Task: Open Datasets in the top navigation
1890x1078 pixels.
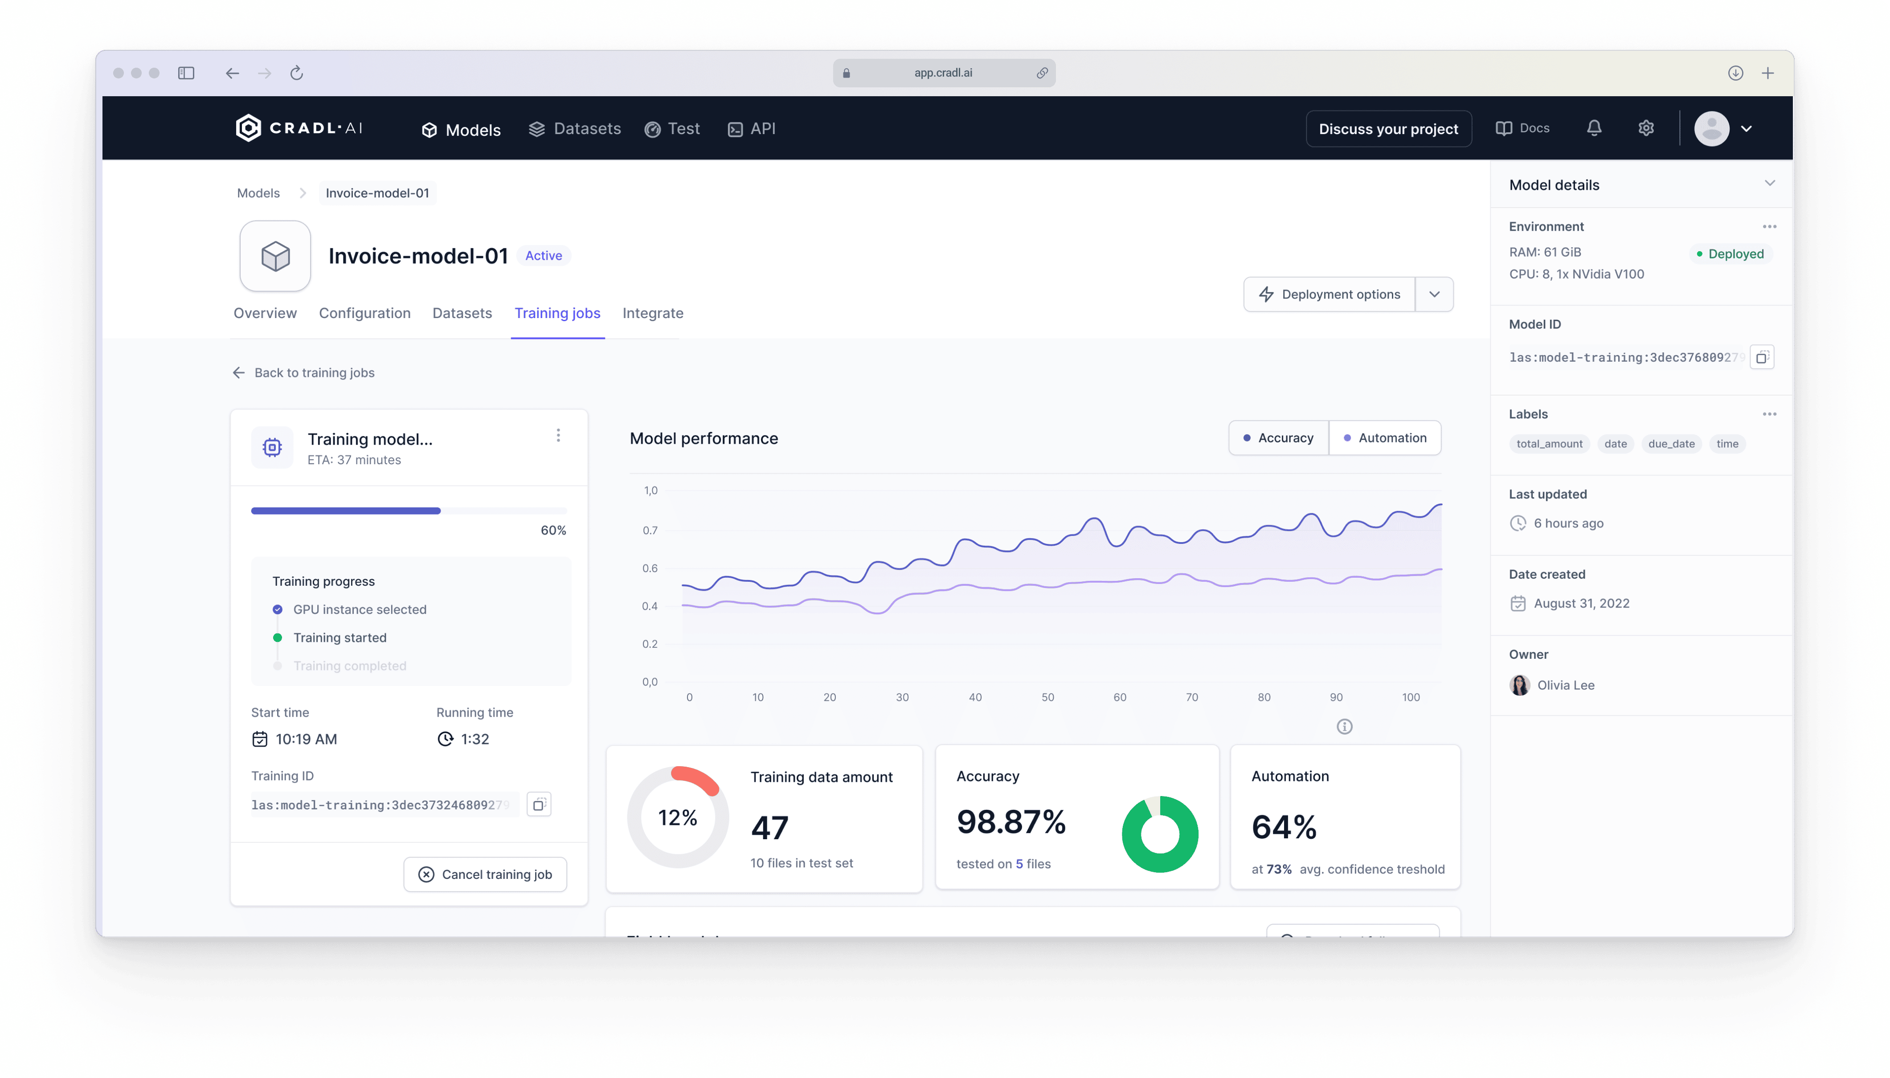Action: pyautogui.click(x=575, y=129)
